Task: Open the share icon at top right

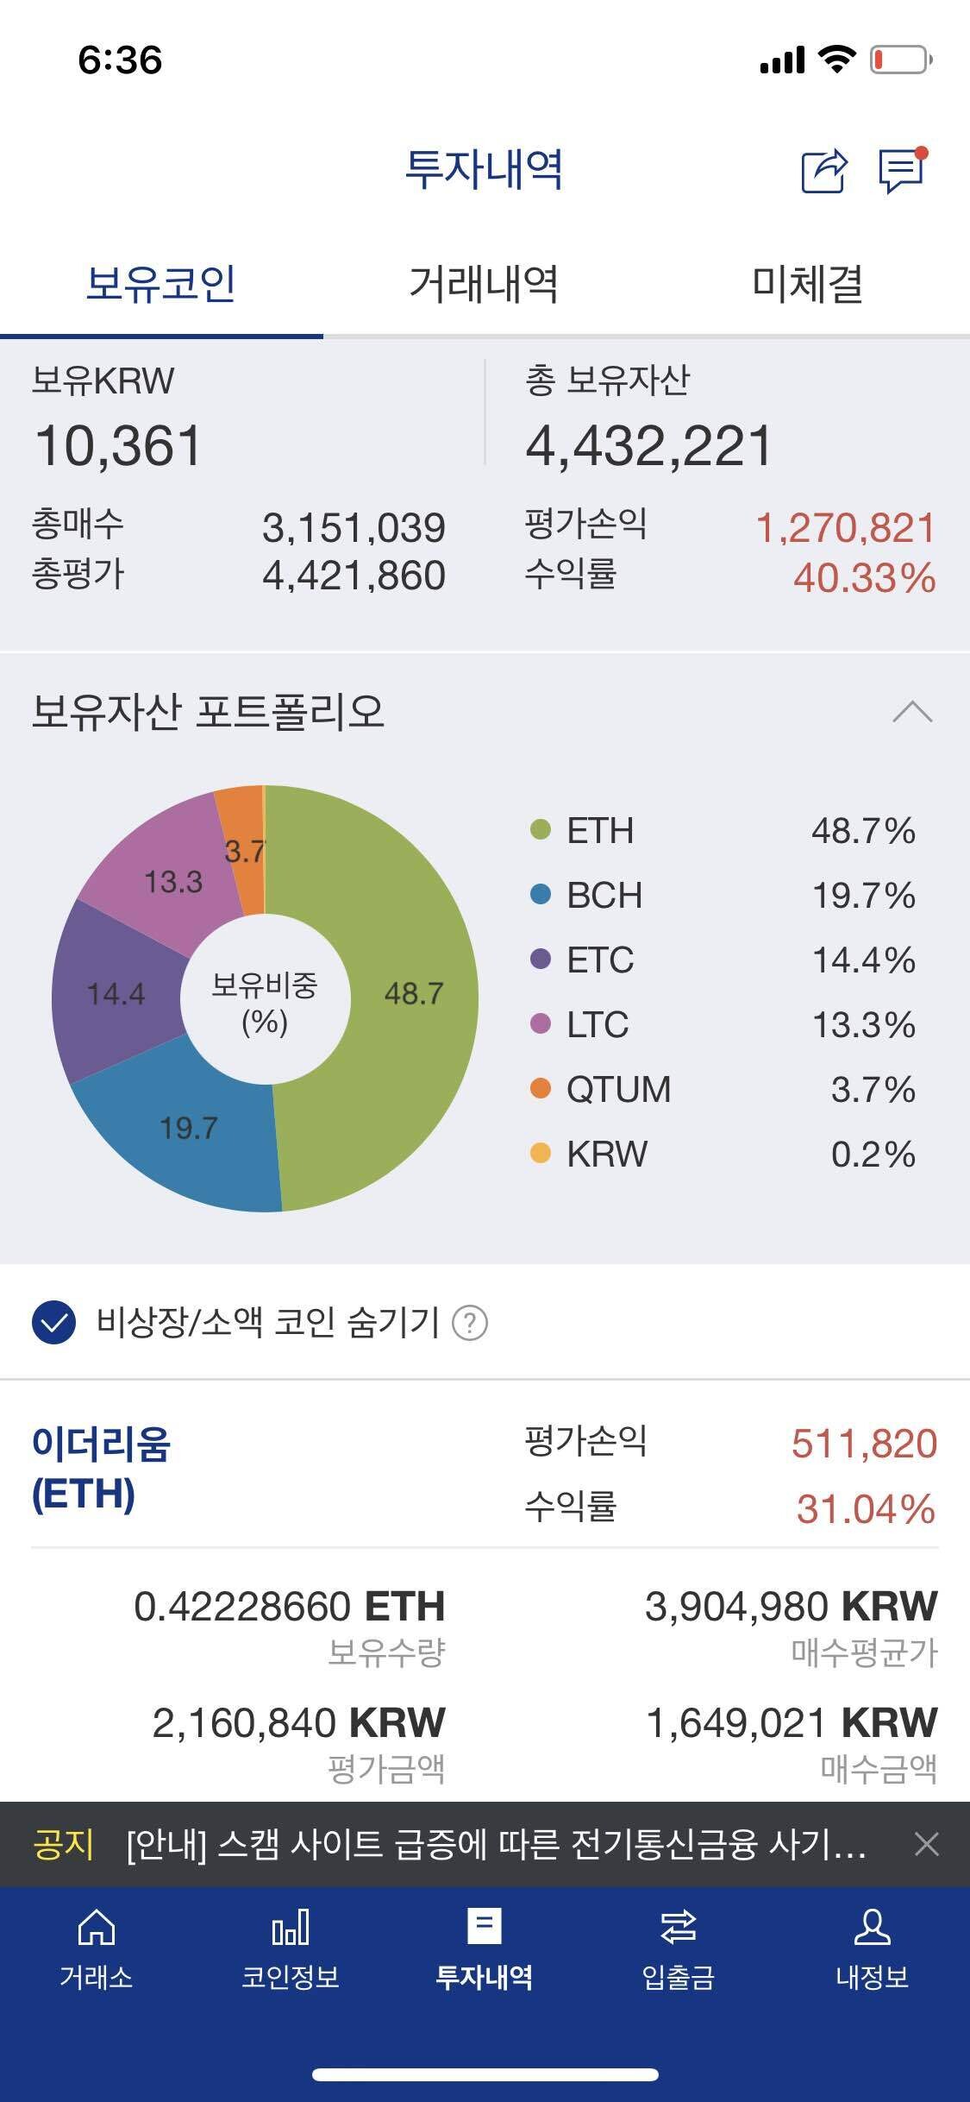Action: click(x=823, y=169)
